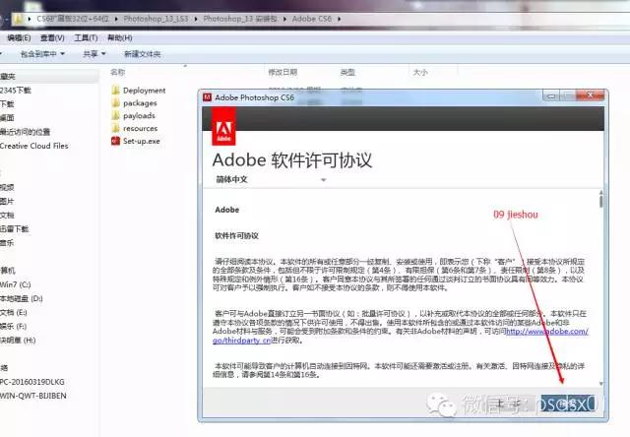630x437 pixels.
Task: Click Adobe CS6 in the address bar
Action: [x=312, y=19]
